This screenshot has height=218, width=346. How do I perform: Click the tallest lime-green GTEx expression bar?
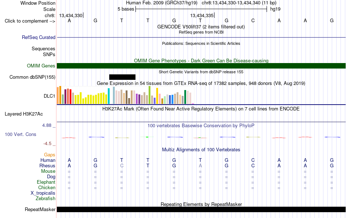[150, 95]
